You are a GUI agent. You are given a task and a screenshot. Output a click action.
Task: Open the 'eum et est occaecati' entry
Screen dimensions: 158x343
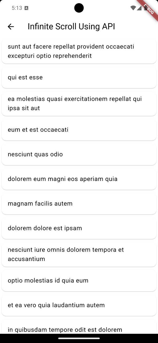[79, 130]
